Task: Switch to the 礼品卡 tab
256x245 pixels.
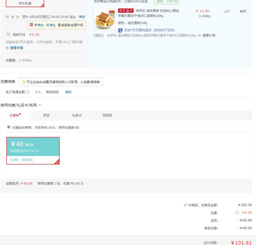Action: point(77,115)
